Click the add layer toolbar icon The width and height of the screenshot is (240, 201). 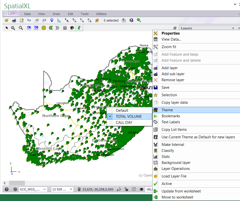point(14,21)
